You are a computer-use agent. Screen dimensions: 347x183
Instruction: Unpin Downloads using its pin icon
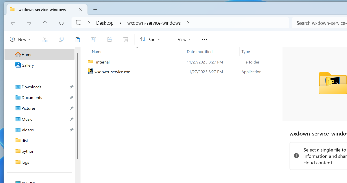71,87
